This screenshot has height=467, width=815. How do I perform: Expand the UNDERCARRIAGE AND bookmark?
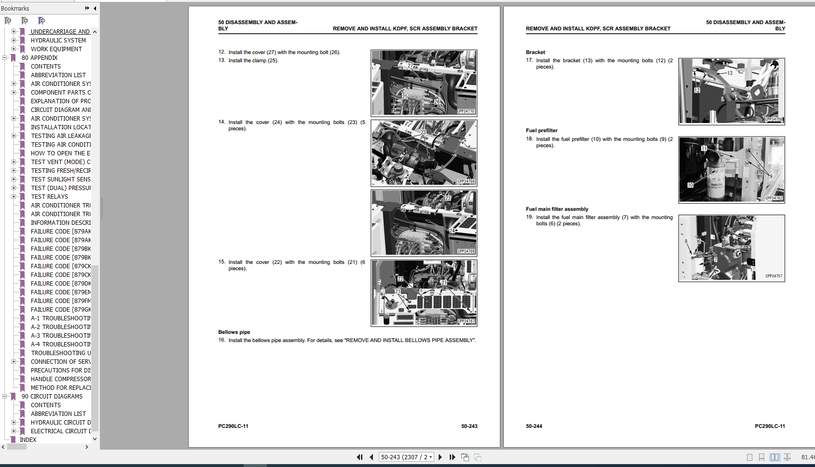[x=14, y=32]
